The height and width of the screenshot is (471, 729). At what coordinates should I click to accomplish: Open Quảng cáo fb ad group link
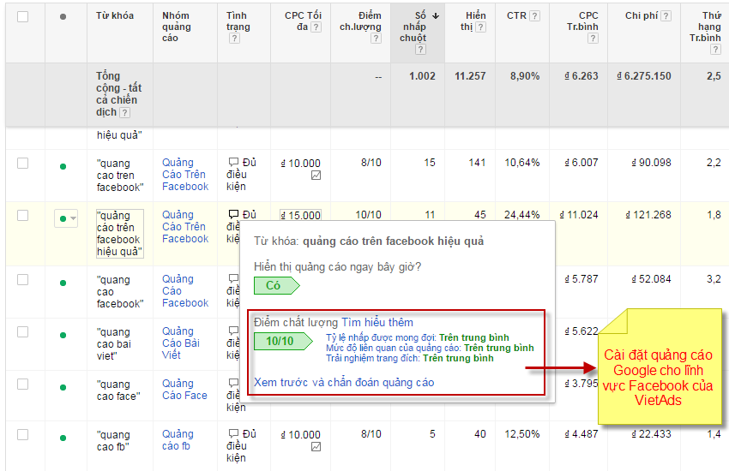click(x=178, y=440)
